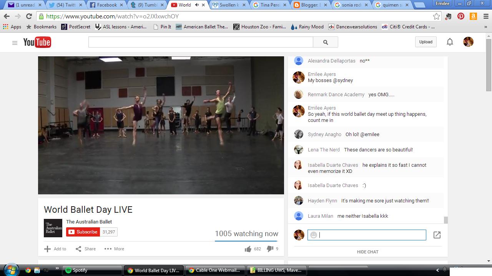The image size is (492, 276).
Task: Pop out the live chat window
Action: [437, 235]
